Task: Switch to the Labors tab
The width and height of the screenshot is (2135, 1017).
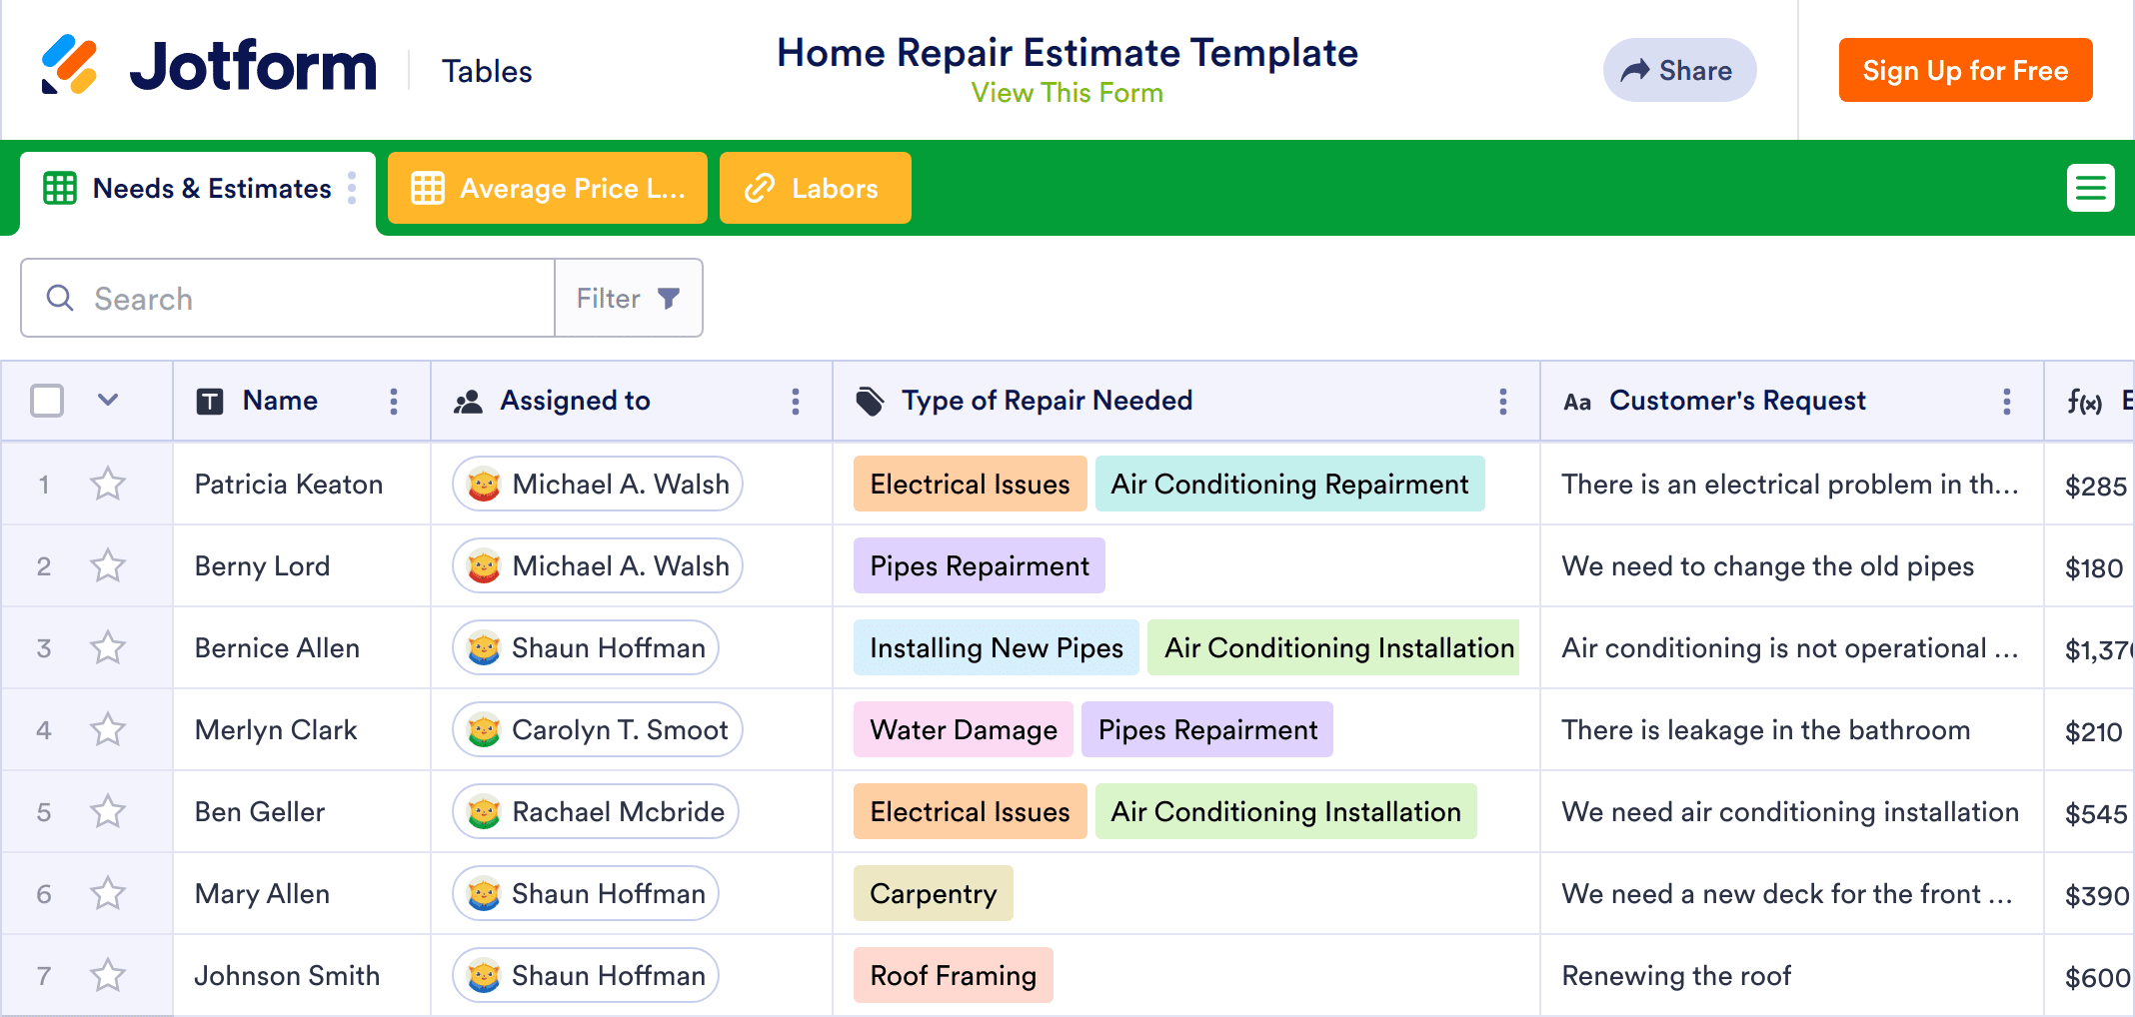Action: [815, 188]
